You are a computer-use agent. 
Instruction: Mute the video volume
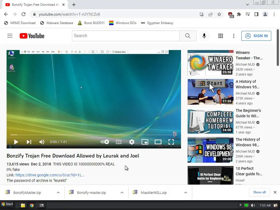42,142
